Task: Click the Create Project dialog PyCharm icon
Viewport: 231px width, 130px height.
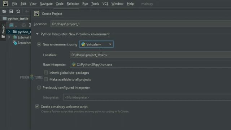Action: 36,14
